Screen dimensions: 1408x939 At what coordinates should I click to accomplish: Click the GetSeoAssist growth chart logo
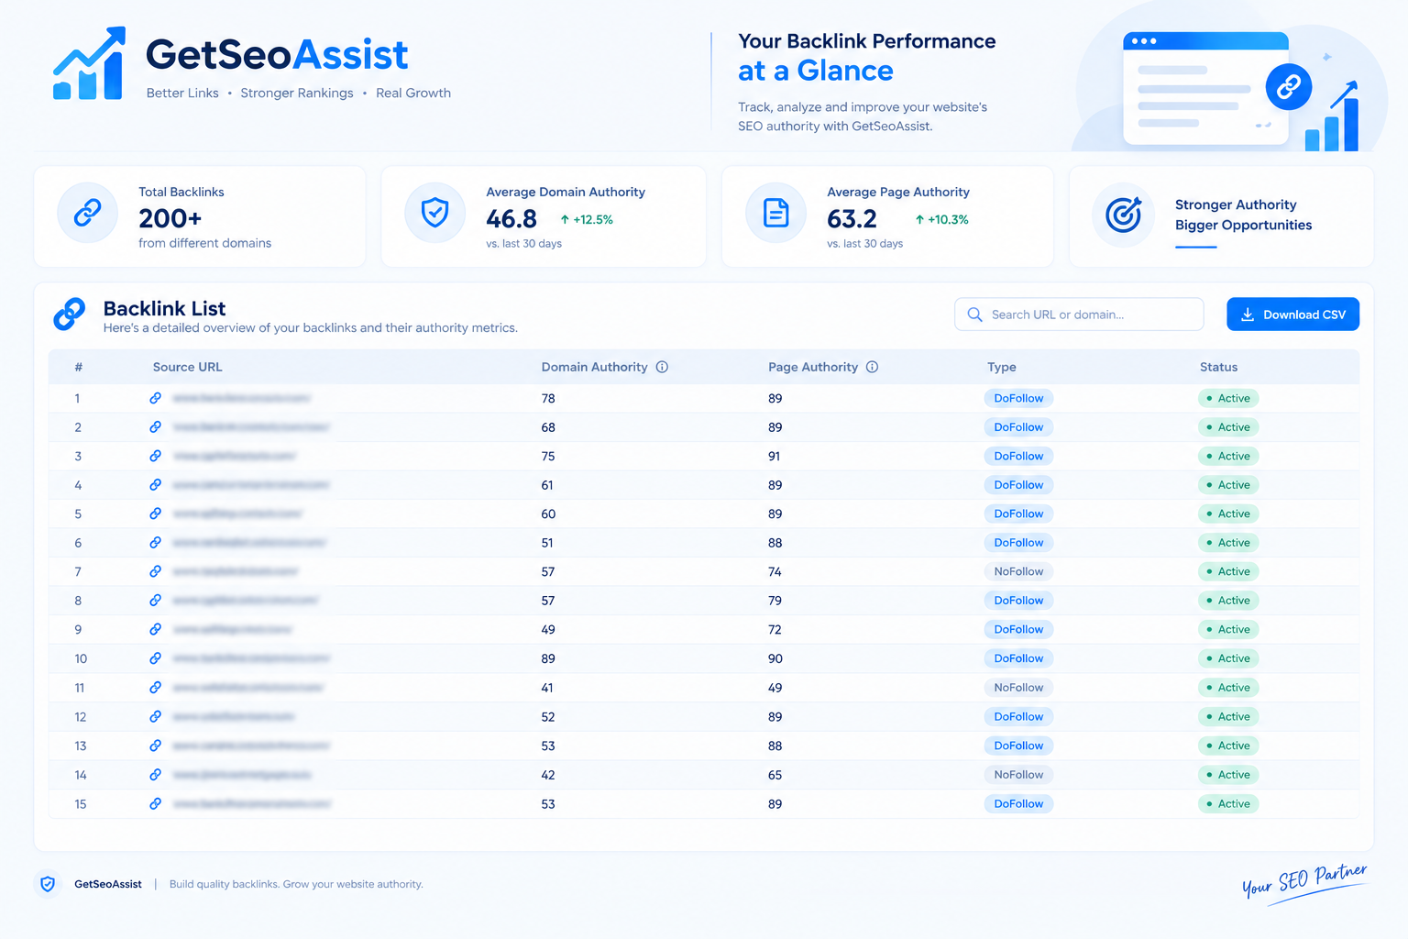(89, 63)
